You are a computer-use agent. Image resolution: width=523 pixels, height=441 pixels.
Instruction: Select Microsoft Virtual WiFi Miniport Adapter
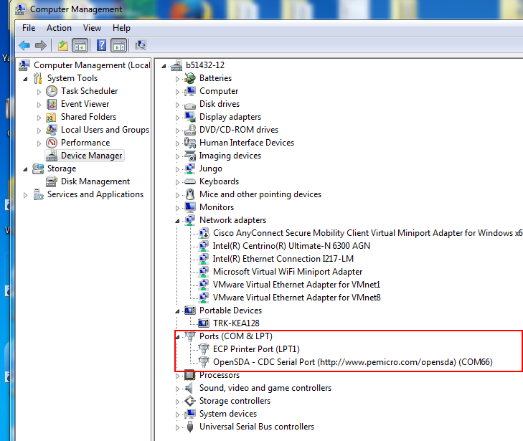[x=288, y=272]
